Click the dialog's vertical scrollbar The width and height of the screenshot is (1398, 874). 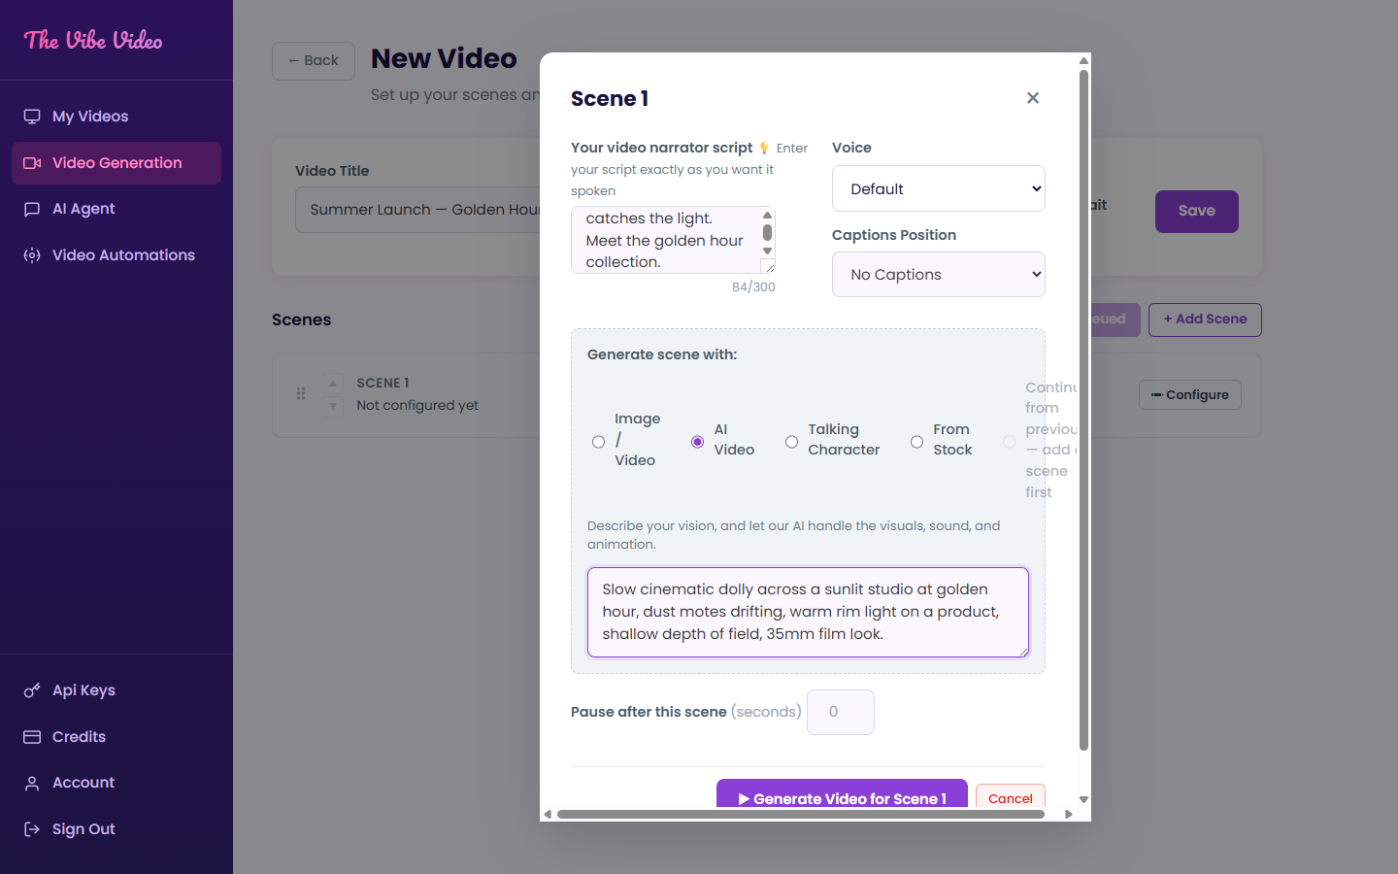click(1083, 408)
